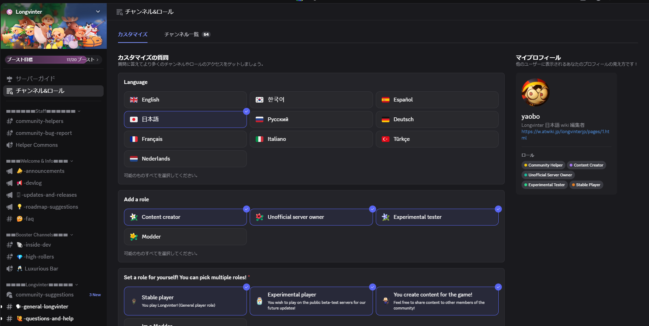The image size is (649, 326).
Task: Select the Türkçe language option
Action: coord(437,139)
